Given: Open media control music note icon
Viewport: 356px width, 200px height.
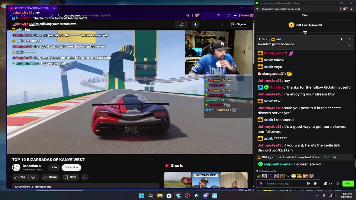Looking at the screenshot, I should 229,16.
